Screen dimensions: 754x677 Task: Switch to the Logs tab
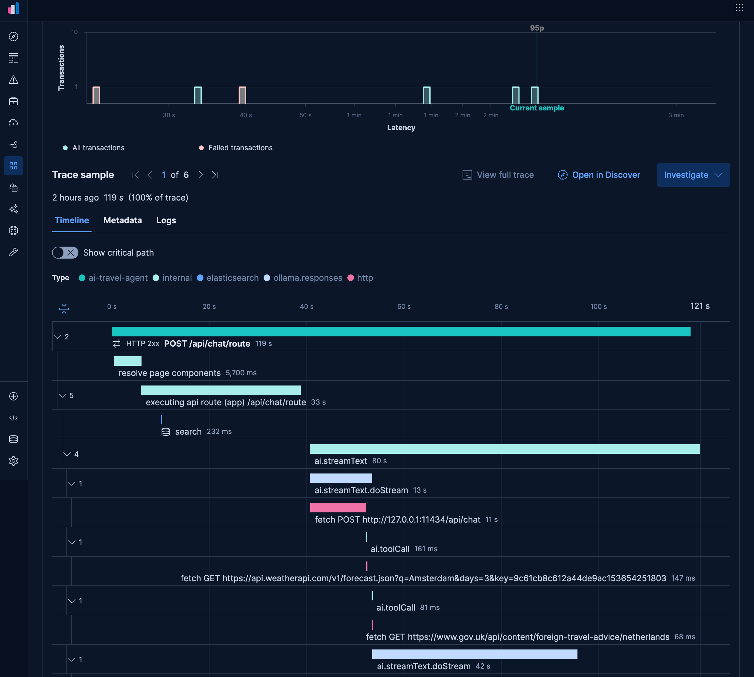pos(166,220)
